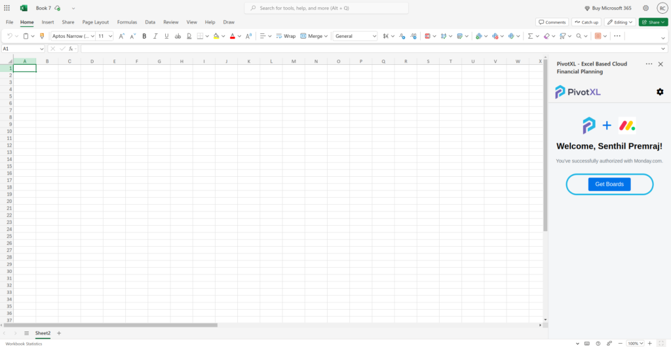Open the General number format dropdown
The width and height of the screenshot is (671, 347).
pyautogui.click(x=355, y=36)
